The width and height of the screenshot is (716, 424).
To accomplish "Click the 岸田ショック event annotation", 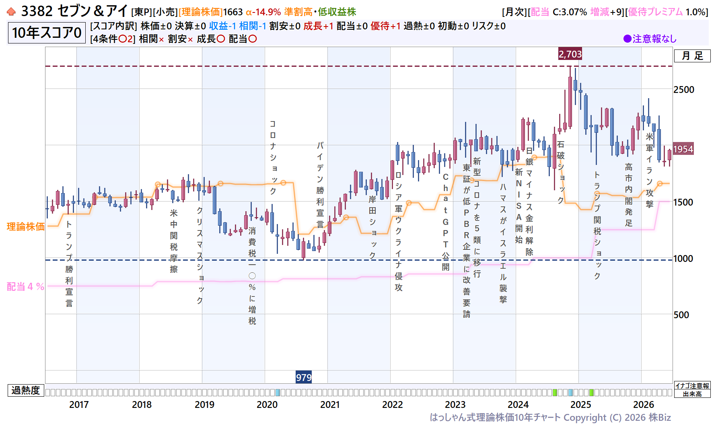I will 372,227.
